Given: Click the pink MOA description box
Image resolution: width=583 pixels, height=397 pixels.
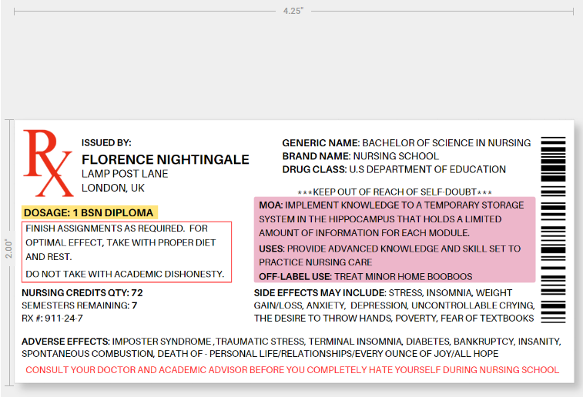Looking at the screenshot, I should [394, 240].
